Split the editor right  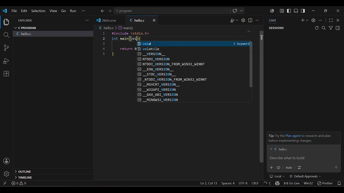coord(250,20)
